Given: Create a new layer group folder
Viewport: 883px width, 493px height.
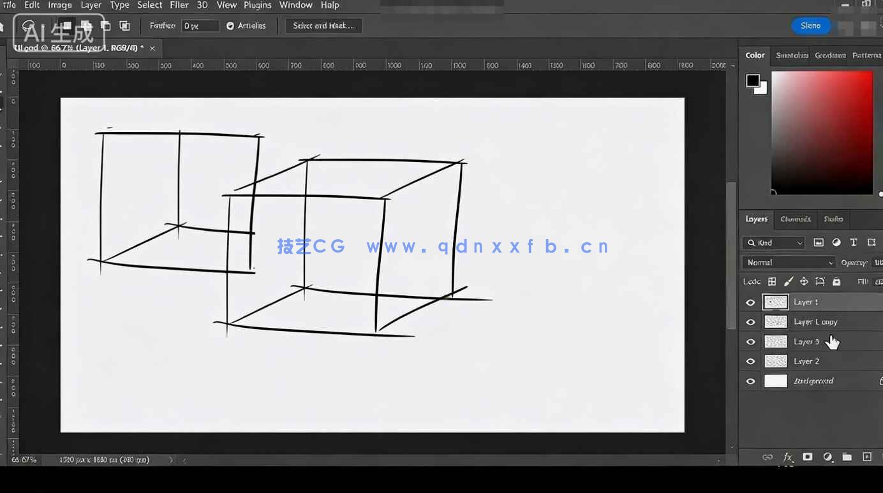Looking at the screenshot, I should pos(847,457).
